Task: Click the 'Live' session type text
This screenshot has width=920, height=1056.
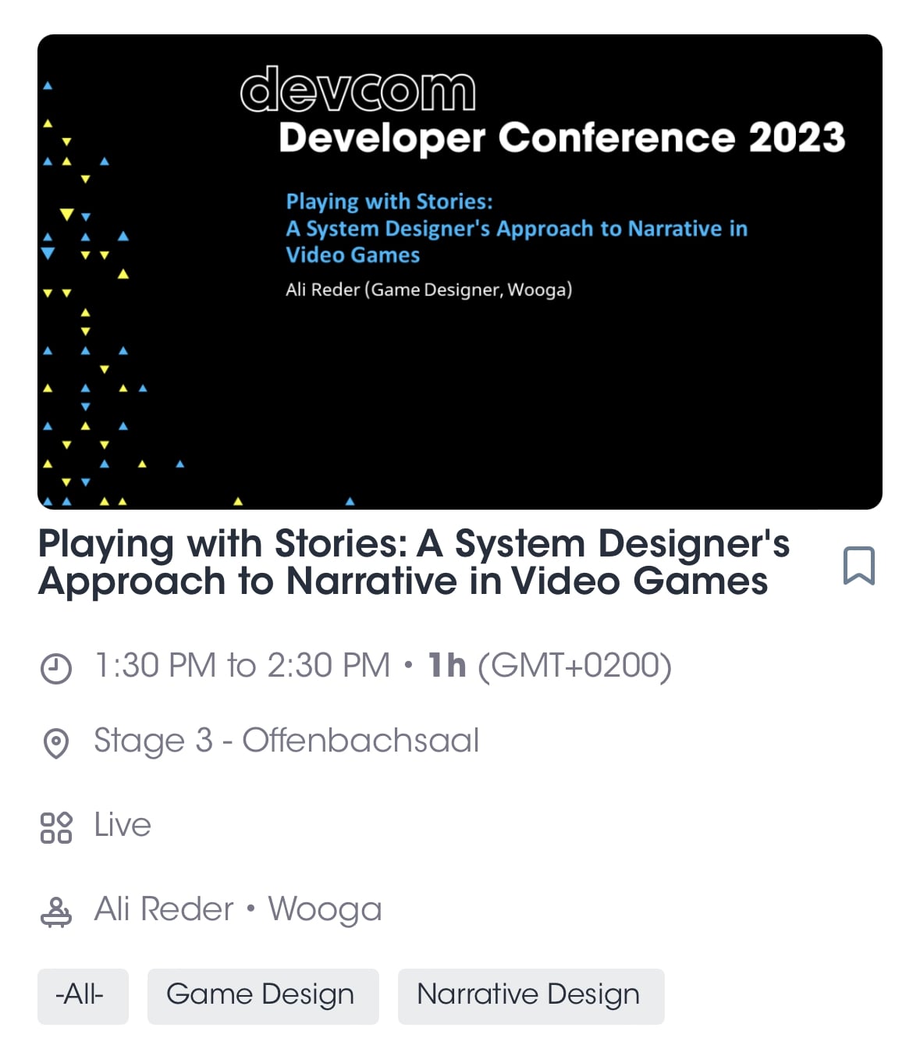Action: [x=123, y=825]
